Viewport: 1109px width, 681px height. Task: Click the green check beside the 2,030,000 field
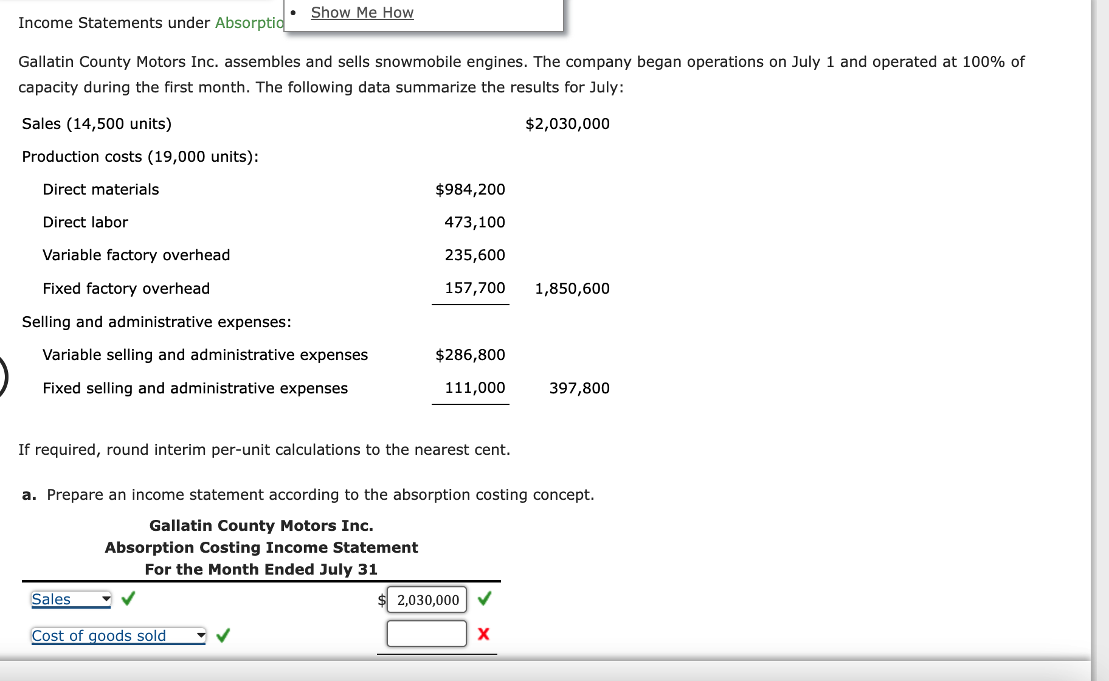coord(485,599)
